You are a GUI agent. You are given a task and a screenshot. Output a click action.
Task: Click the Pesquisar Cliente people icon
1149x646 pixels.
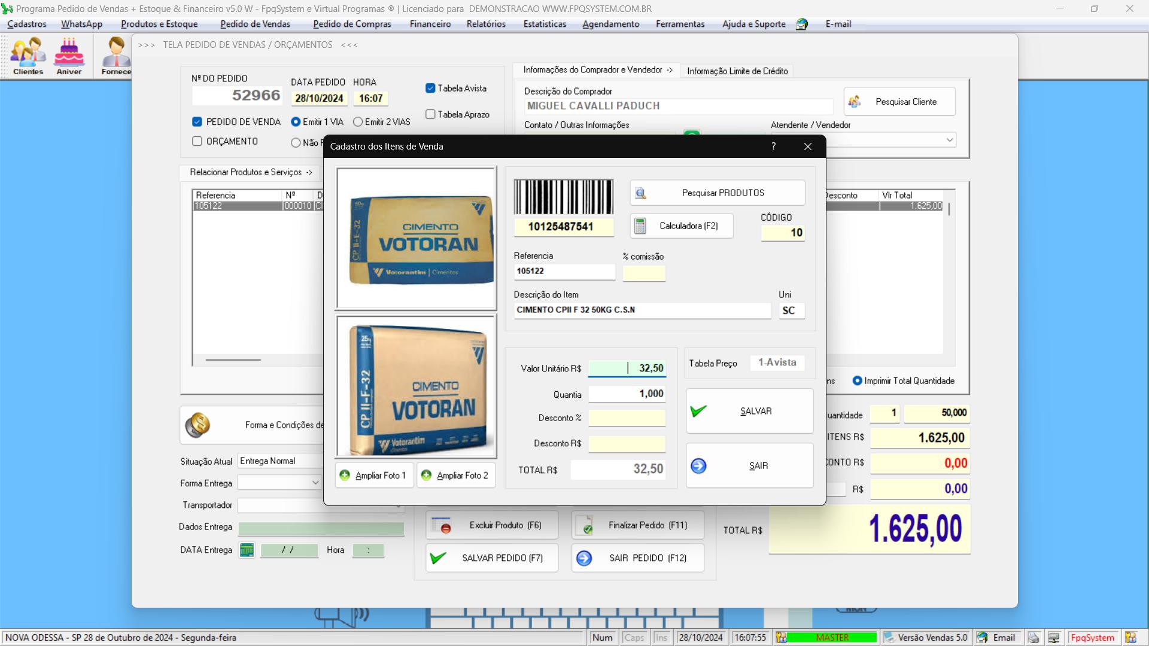pyautogui.click(x=855, y=102)
